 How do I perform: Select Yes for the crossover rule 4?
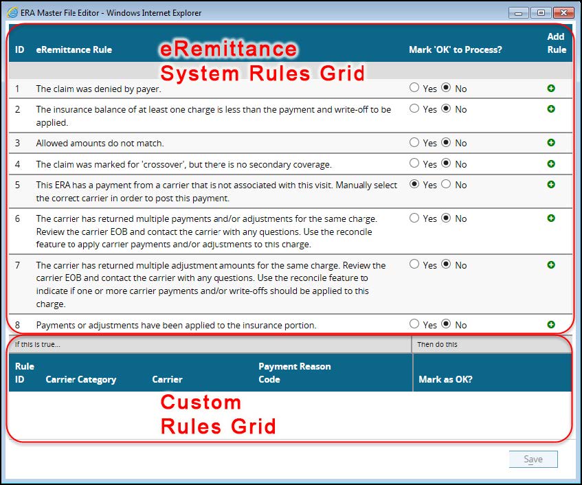pos(414,164)
